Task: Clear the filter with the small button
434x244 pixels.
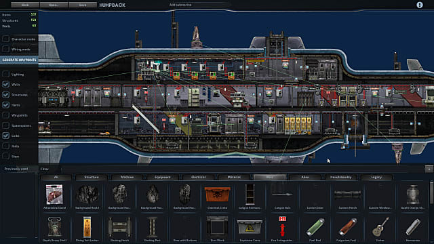Action: 429,169
